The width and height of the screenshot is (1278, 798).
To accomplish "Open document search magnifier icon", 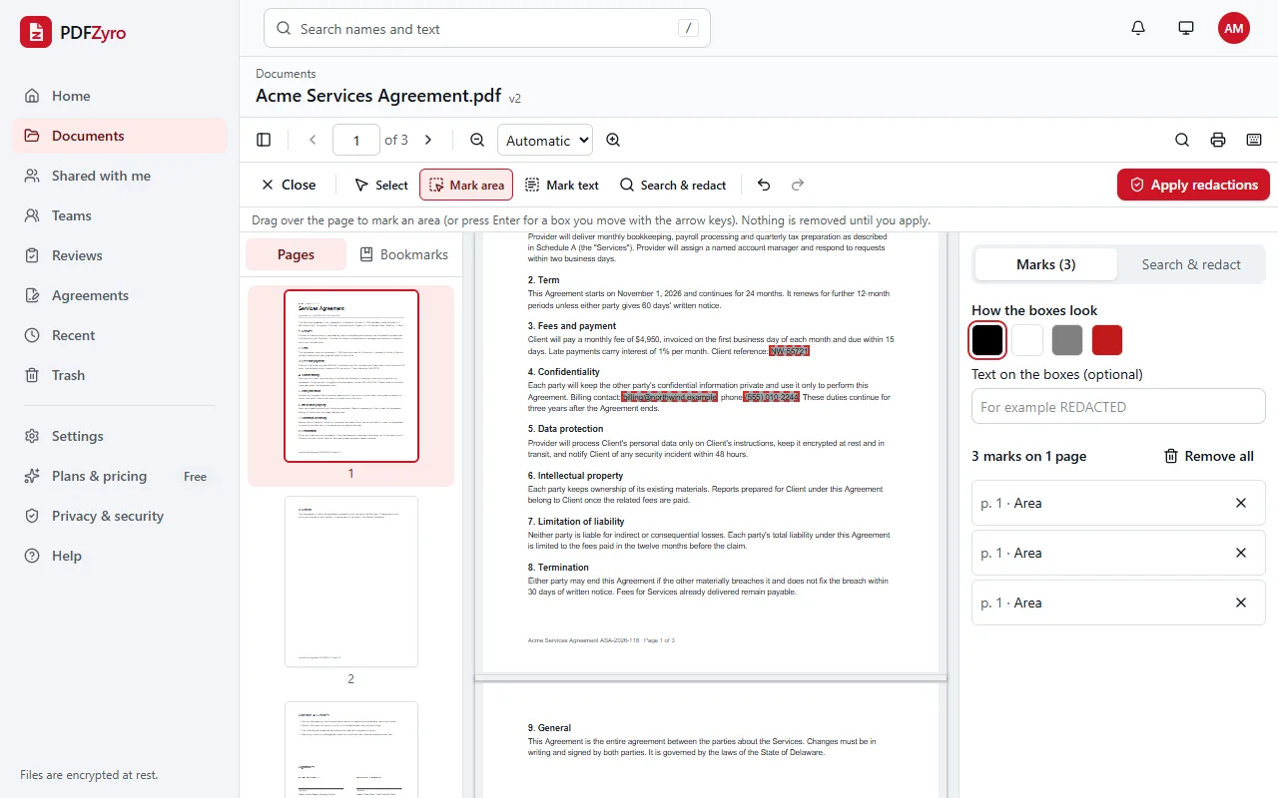I will (1182, 140).
